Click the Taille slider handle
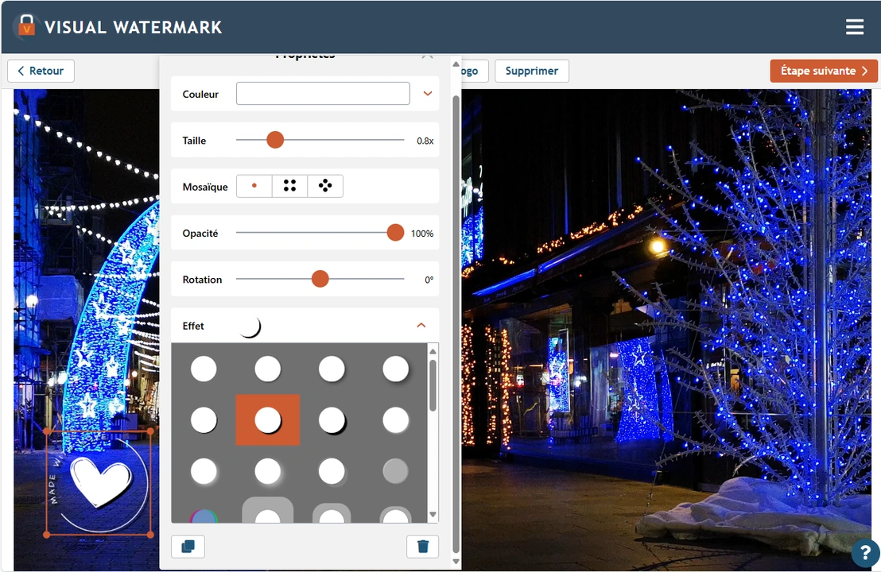Screen dimensions: 881x572 click(275, 140)
